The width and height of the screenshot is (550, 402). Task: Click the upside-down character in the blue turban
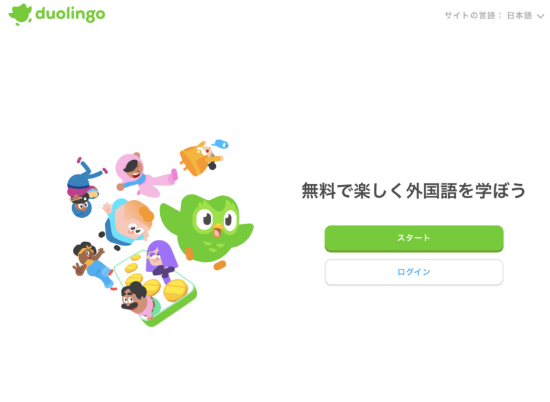coord(83,188)
